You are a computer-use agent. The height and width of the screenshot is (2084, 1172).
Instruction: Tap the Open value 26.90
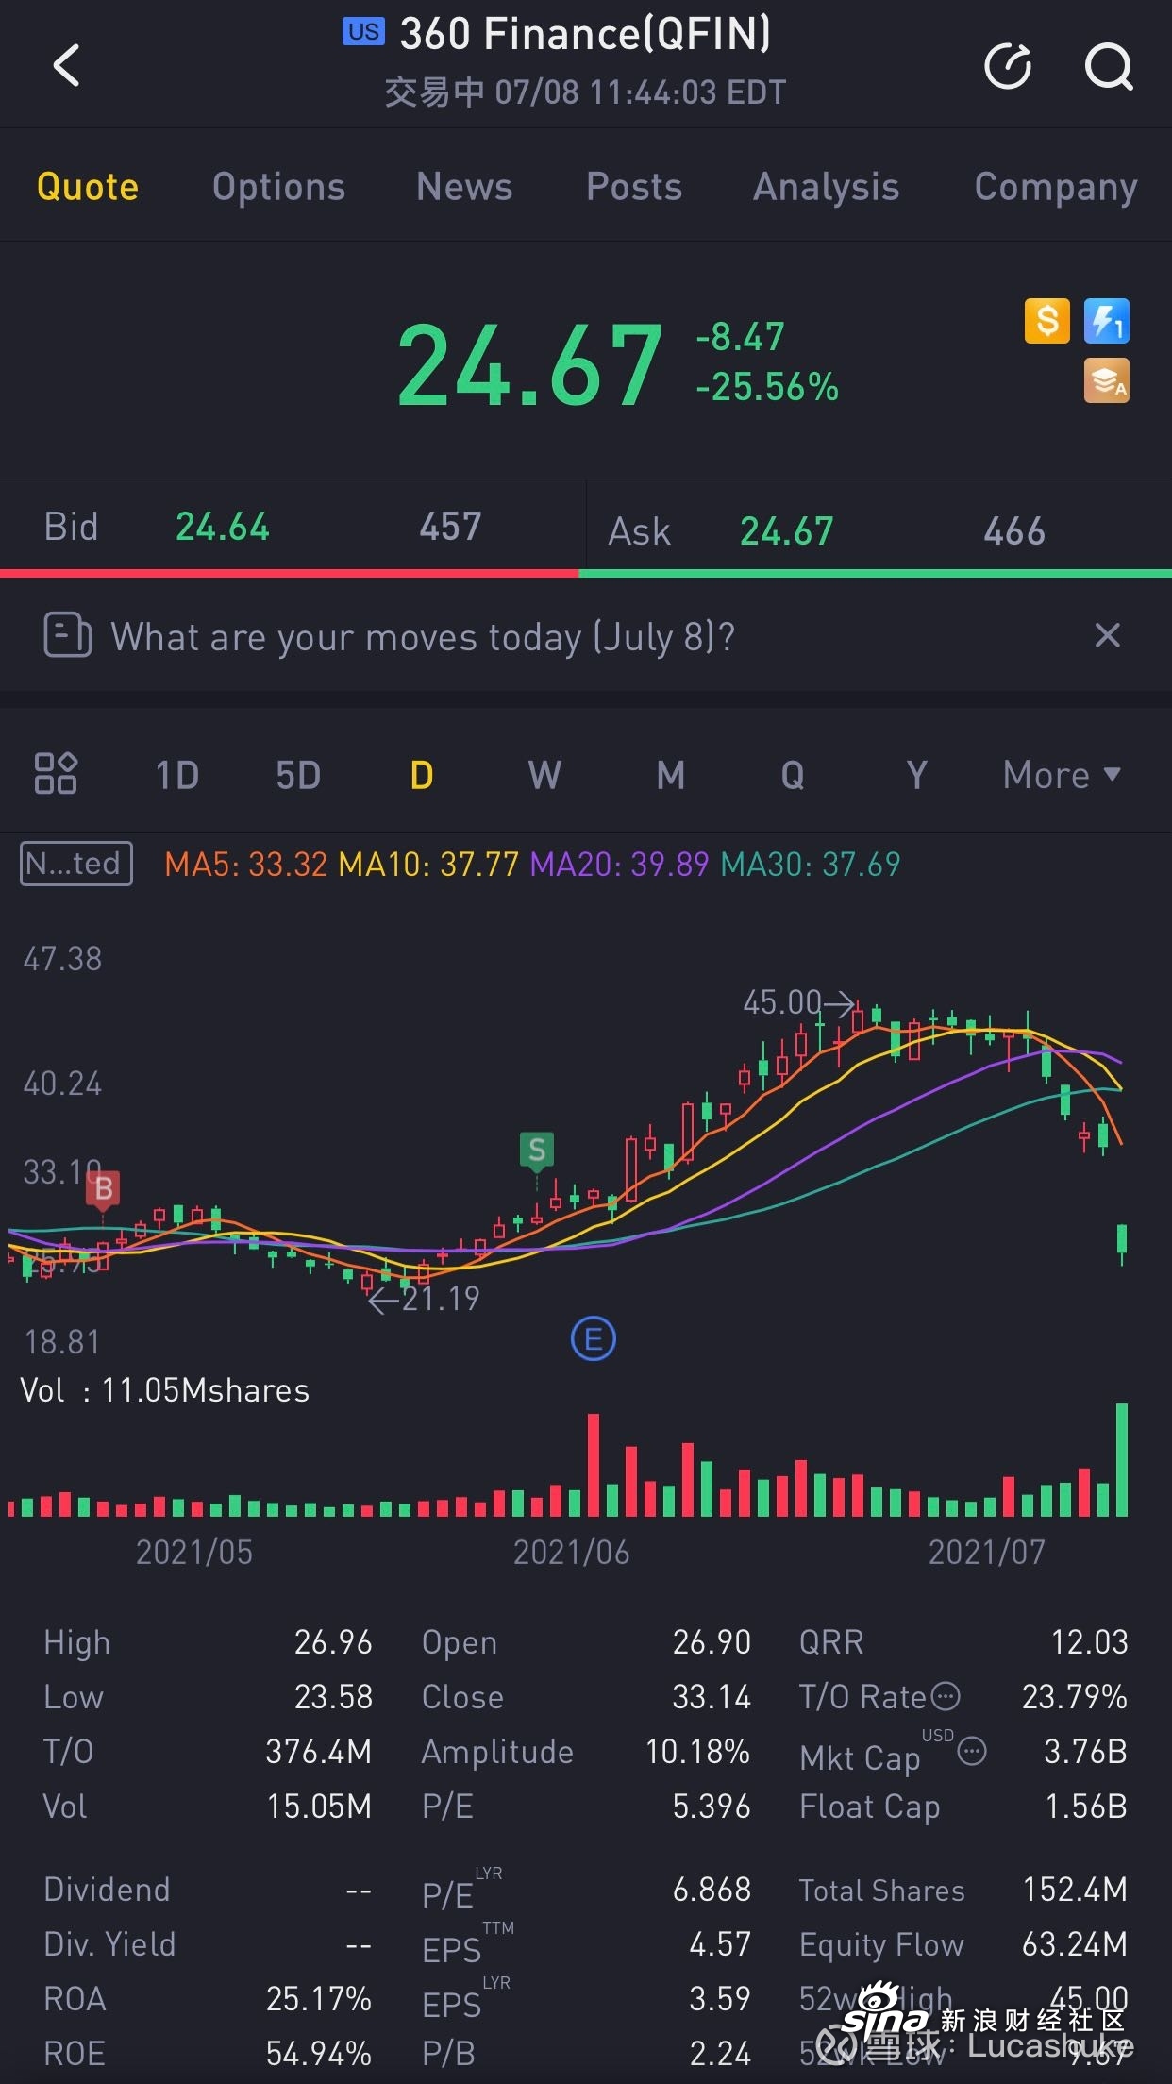(712, 1642)
